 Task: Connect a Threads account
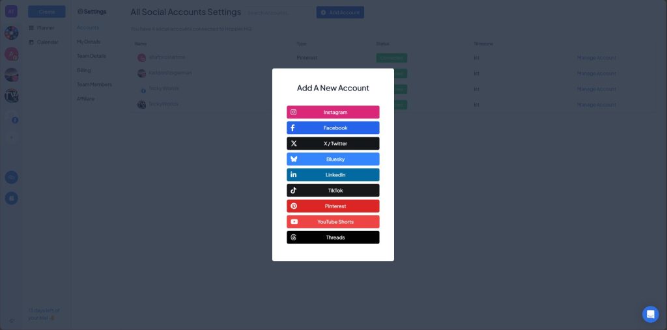click(333, 238)
